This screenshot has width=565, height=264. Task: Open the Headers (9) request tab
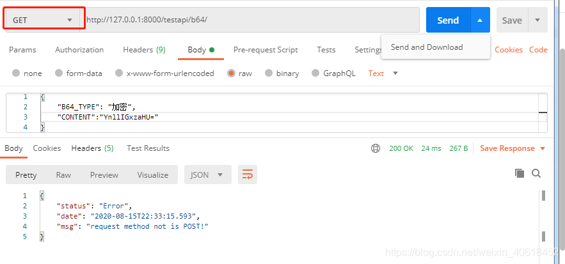[x=144, y=50]
